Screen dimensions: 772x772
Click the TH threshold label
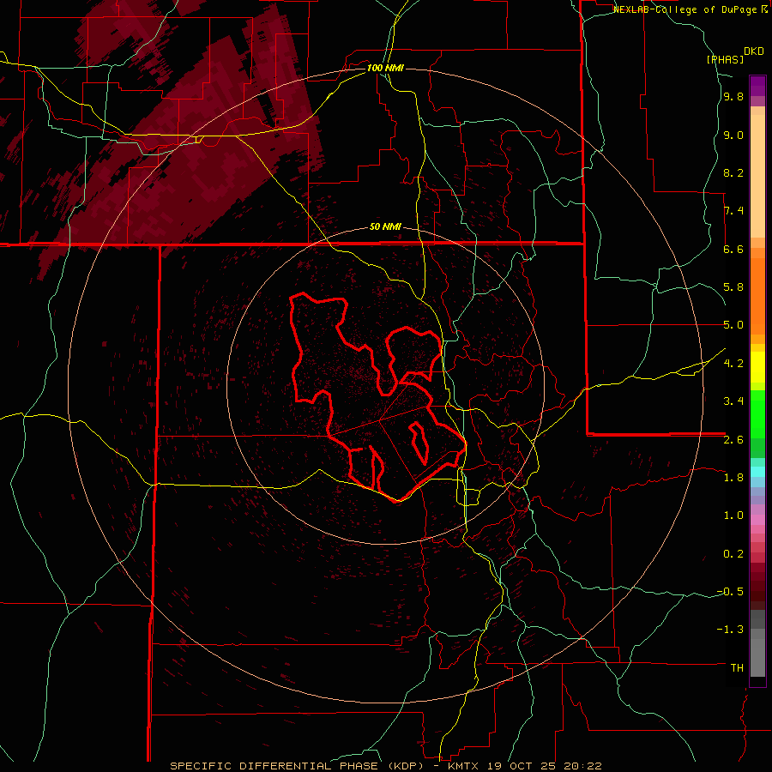[x=737, y=668]
